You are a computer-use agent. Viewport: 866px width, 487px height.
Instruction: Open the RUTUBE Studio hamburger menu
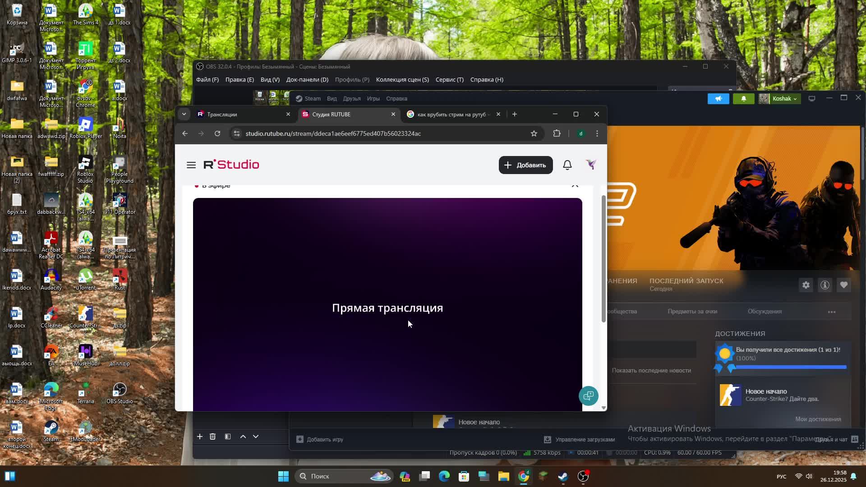click(x=191, y=165)
